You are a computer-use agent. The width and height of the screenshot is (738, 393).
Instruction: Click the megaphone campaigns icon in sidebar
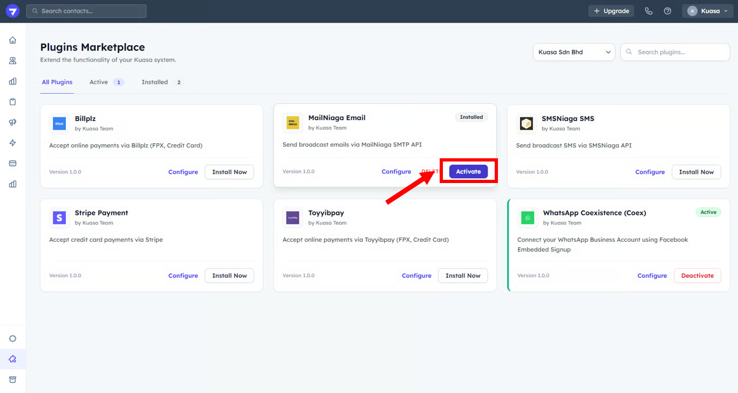click(x=13, y=122)
